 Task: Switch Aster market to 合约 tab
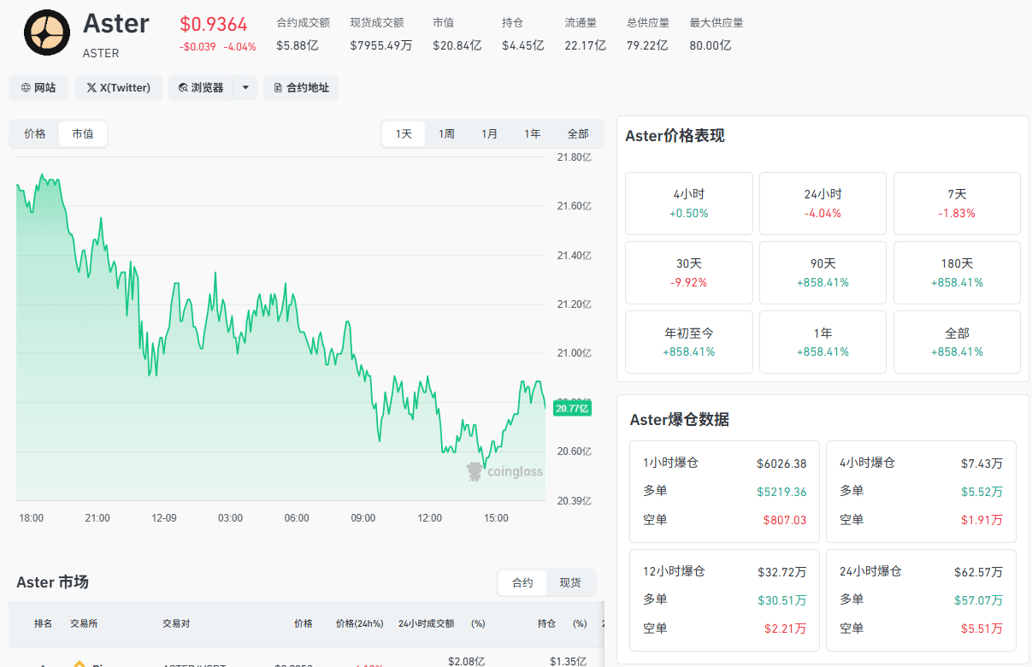[522, 582]
